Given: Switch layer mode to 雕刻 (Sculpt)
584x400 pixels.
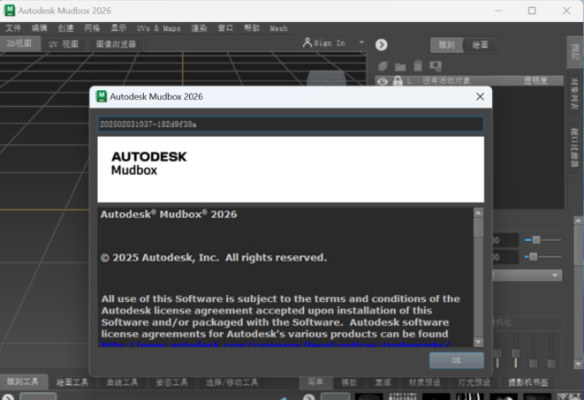Looking at the screenshot, I should pos(446,44).
